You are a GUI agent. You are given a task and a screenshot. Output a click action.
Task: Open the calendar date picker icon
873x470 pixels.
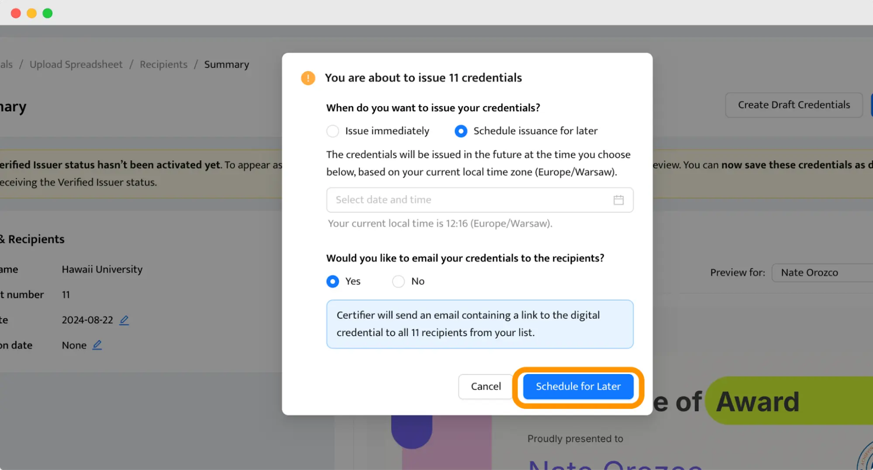619,200
